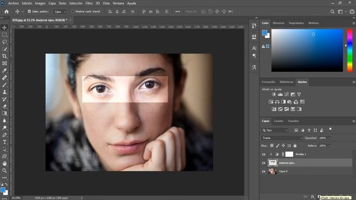Click the rainbow hue slider strip
This screenshot has width=356, height=200.
pyautogui.click(x=350, y=51)
